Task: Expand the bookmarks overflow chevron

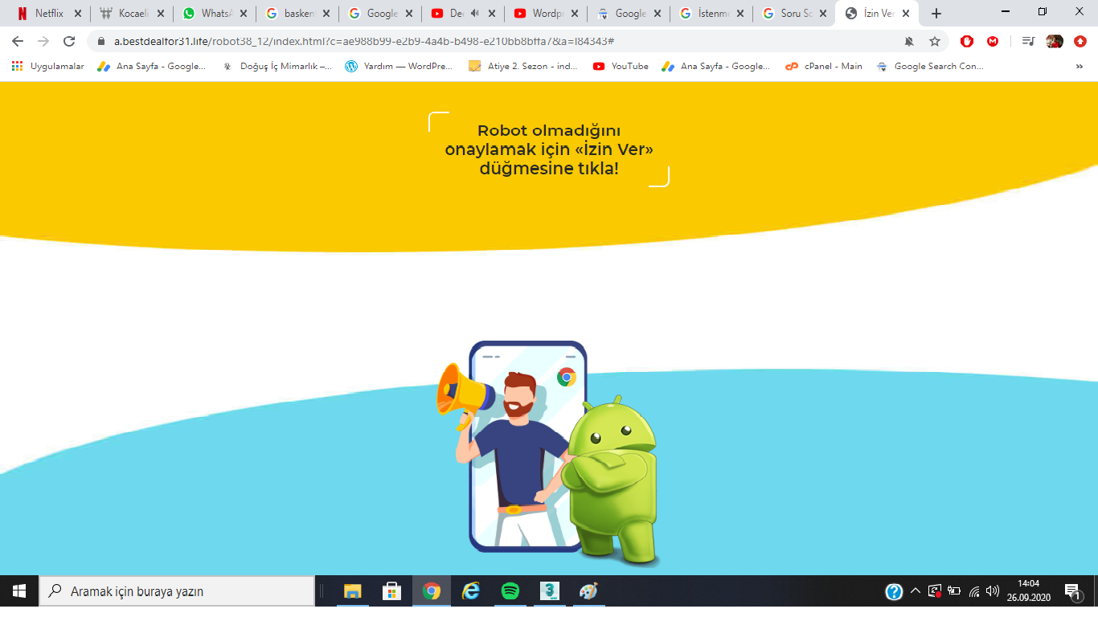Action: click(x=1079, y=67)
